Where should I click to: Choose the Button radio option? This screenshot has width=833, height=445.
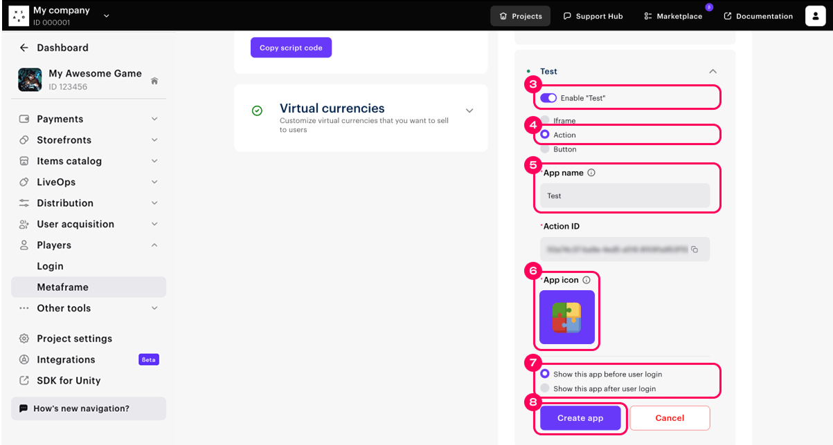point(545,149)
